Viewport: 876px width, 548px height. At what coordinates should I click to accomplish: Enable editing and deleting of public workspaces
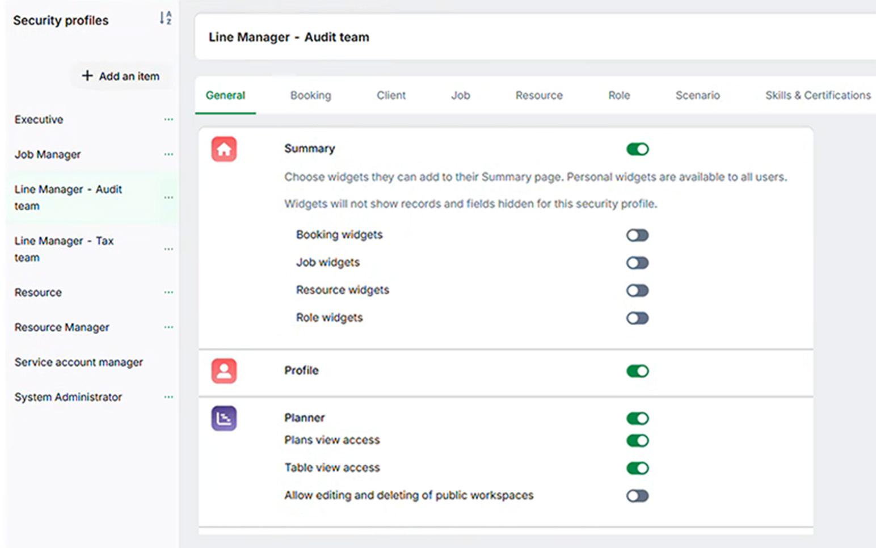pyautogui.click(x=637, y=496)
